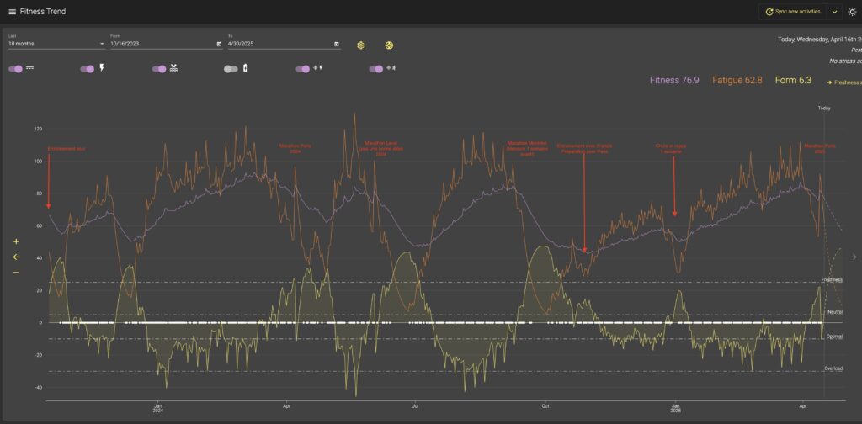Open the hamburger navigation menu
This screenshot has height=424, width=862.
pos(12,12)
